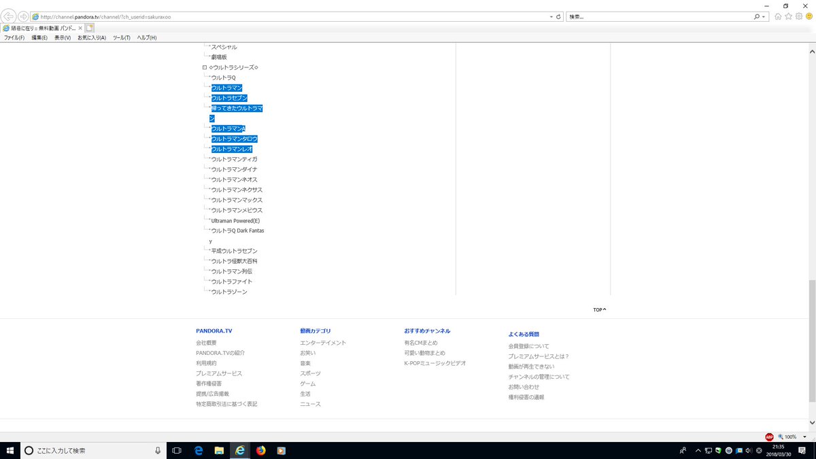This screenshot has height=459, width=816.
Task: Open ウルトラゾーン category
Action: 229,292
